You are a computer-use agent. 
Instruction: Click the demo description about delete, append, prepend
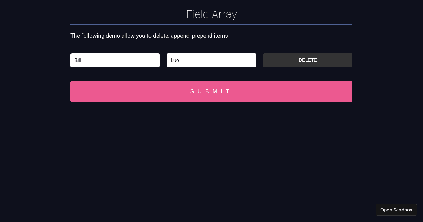pos(149,36)
